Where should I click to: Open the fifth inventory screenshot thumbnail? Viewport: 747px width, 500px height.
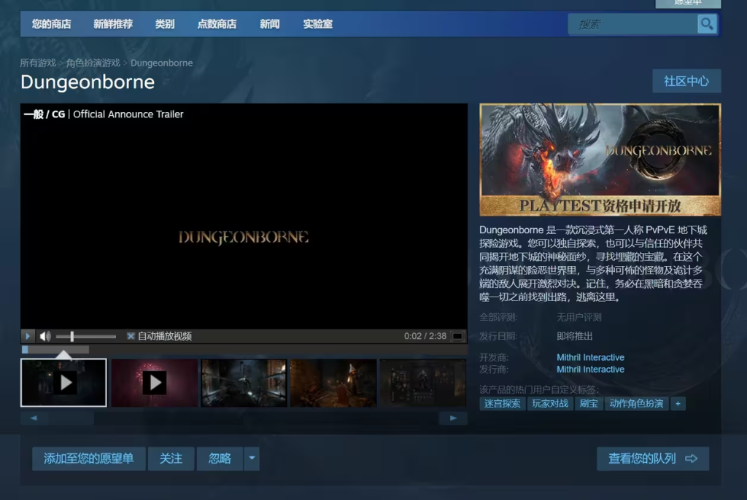(x=423, y=383)
